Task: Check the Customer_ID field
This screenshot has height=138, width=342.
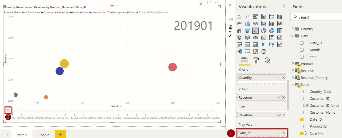Action: click(302, 98)
